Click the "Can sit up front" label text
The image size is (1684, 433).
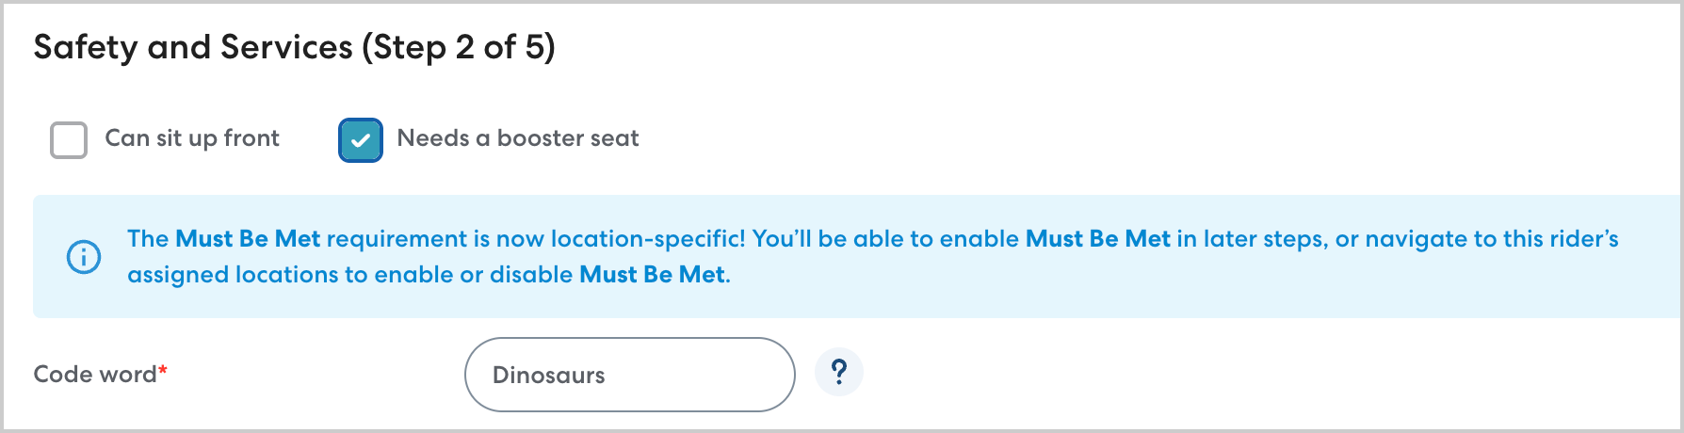tap(192, 138)
